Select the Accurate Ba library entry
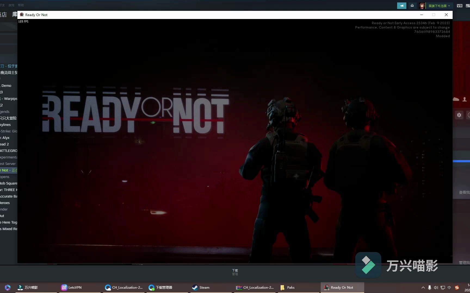The height and width of the screenshot is (293, 470). click(x=9, y=196)
